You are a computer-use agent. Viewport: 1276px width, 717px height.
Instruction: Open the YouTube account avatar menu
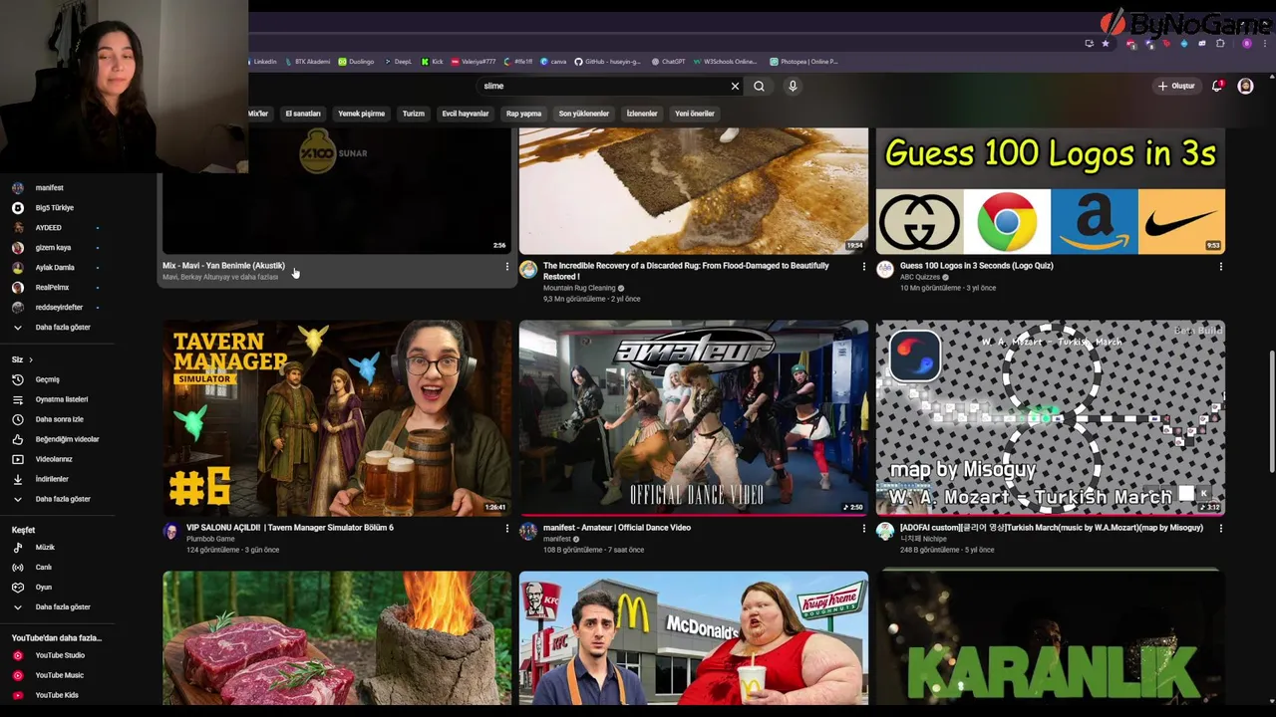coord(1245,86)
